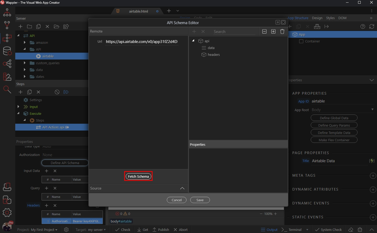This screenshot has height=233, width=377.
Task: Open the global settings gear sidebar icon
Action: pyautogui.click(x=7, y=213)
